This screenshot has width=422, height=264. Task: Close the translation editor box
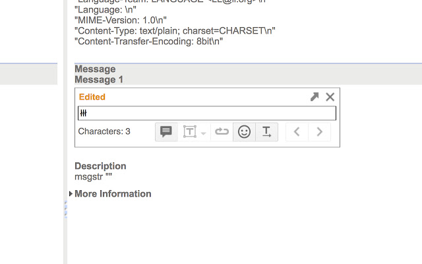(x=330, y=97)
